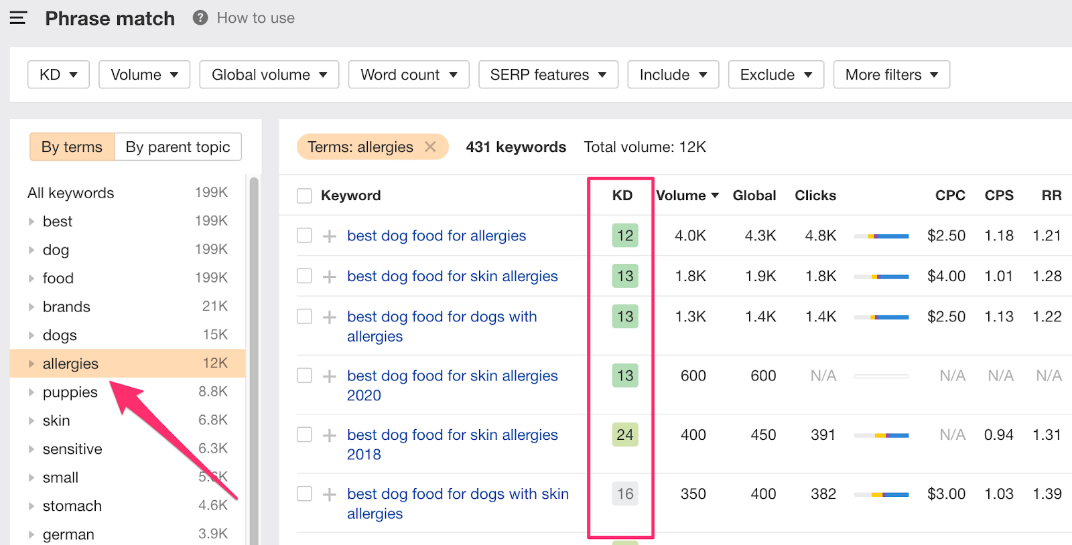Click the clicks distribution bar in the first row
Image resolution: width=1072 pixels, height=545 pixels.
click(x=881, y=236)
